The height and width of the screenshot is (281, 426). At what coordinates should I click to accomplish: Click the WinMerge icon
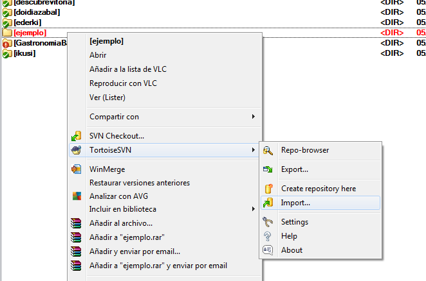click(x=77, y=169)
